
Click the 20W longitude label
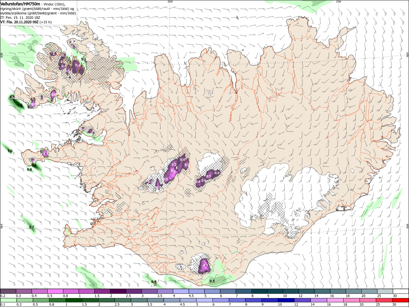tap(170, 2)
